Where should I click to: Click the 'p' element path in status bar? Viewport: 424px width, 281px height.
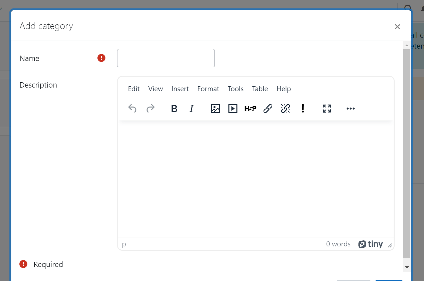[124, 244]
